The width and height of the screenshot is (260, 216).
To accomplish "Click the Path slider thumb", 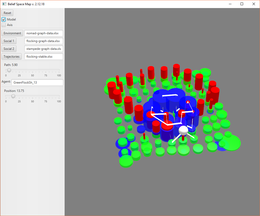I will pyautogui.click(x=9, y=70).
